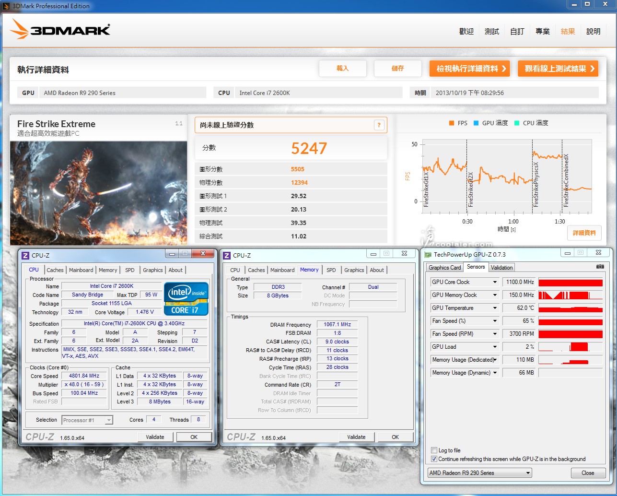
Task: Click the GPU Memory Clock sensor graph
Action: click(570, 295)
